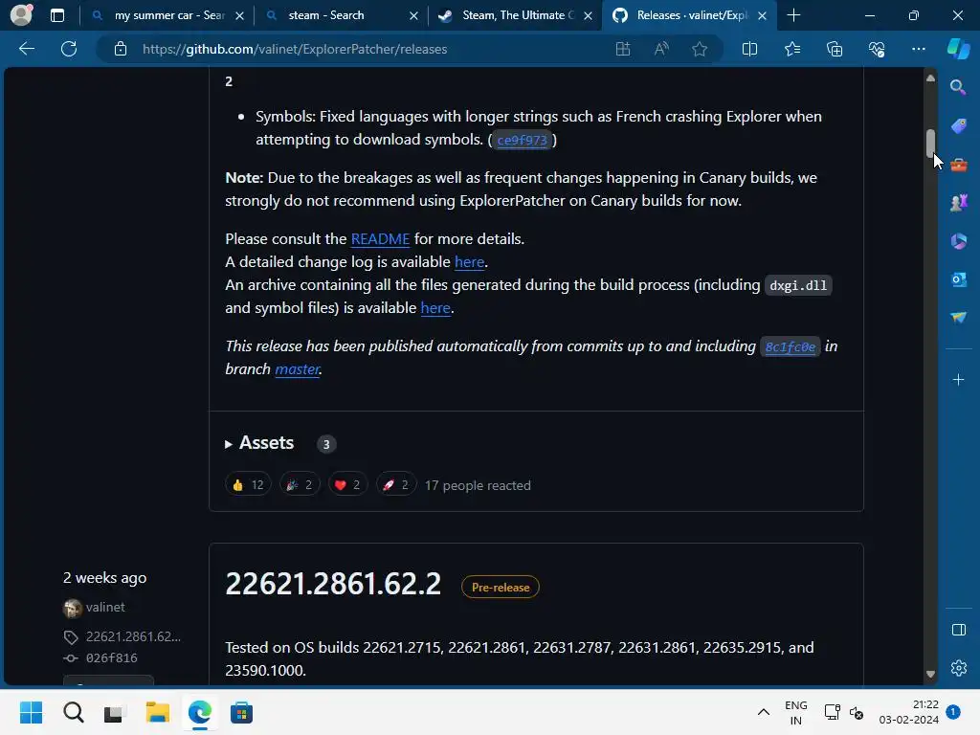This screenshot has width=980, height=735.
Task: Open build archive here link
Action: point(435,307)
